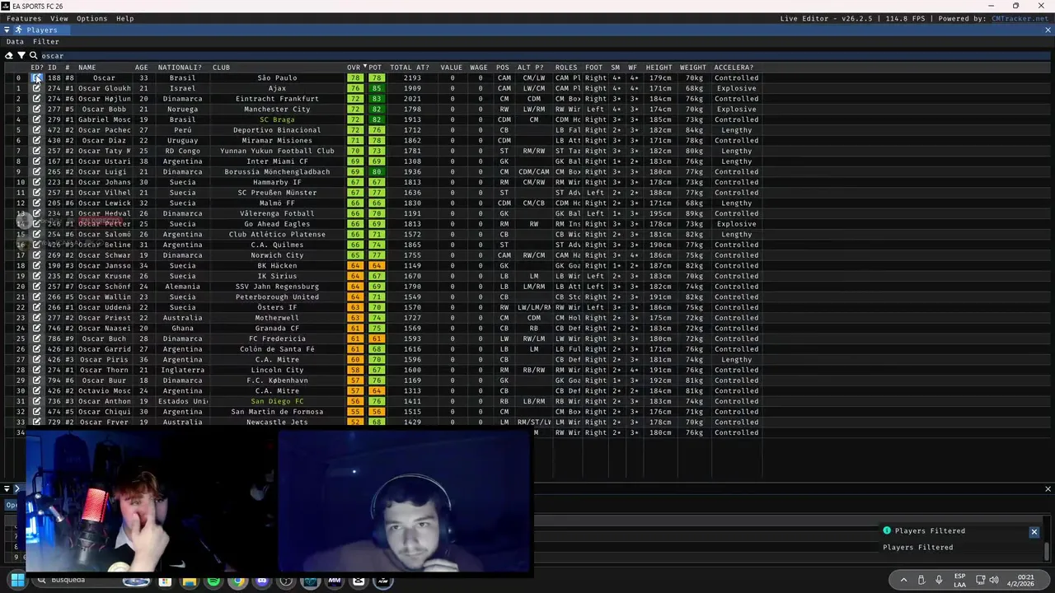
Task: Open the edit icon for Gabriel Moscardo
Action: click(x=36, y=119)
